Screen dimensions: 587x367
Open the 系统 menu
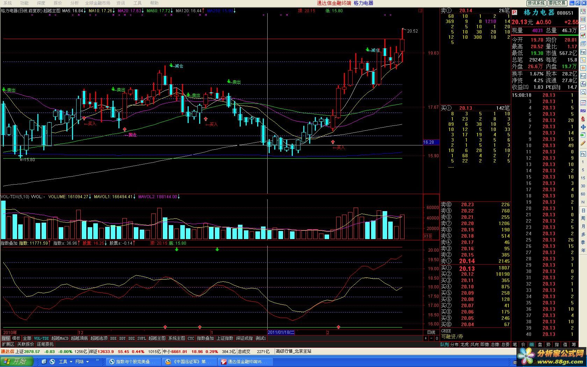[x=7, y=3]
